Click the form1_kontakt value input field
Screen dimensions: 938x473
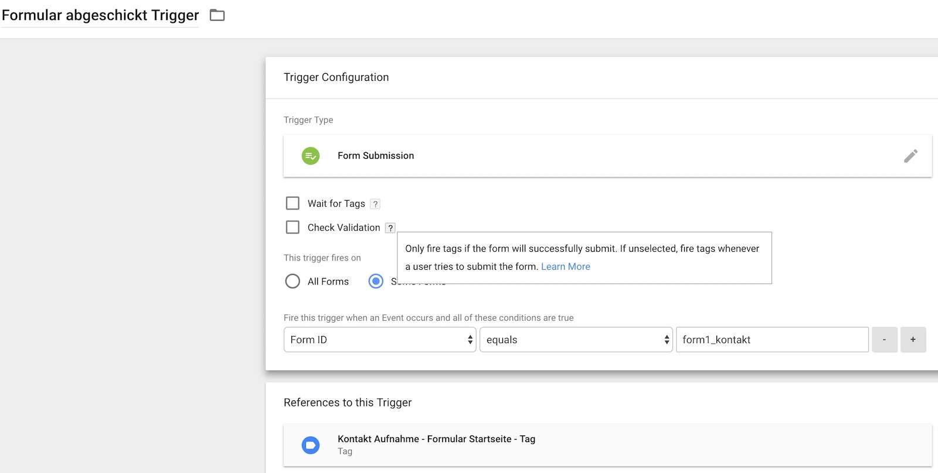pyautogui.click(x=772, y=340)
